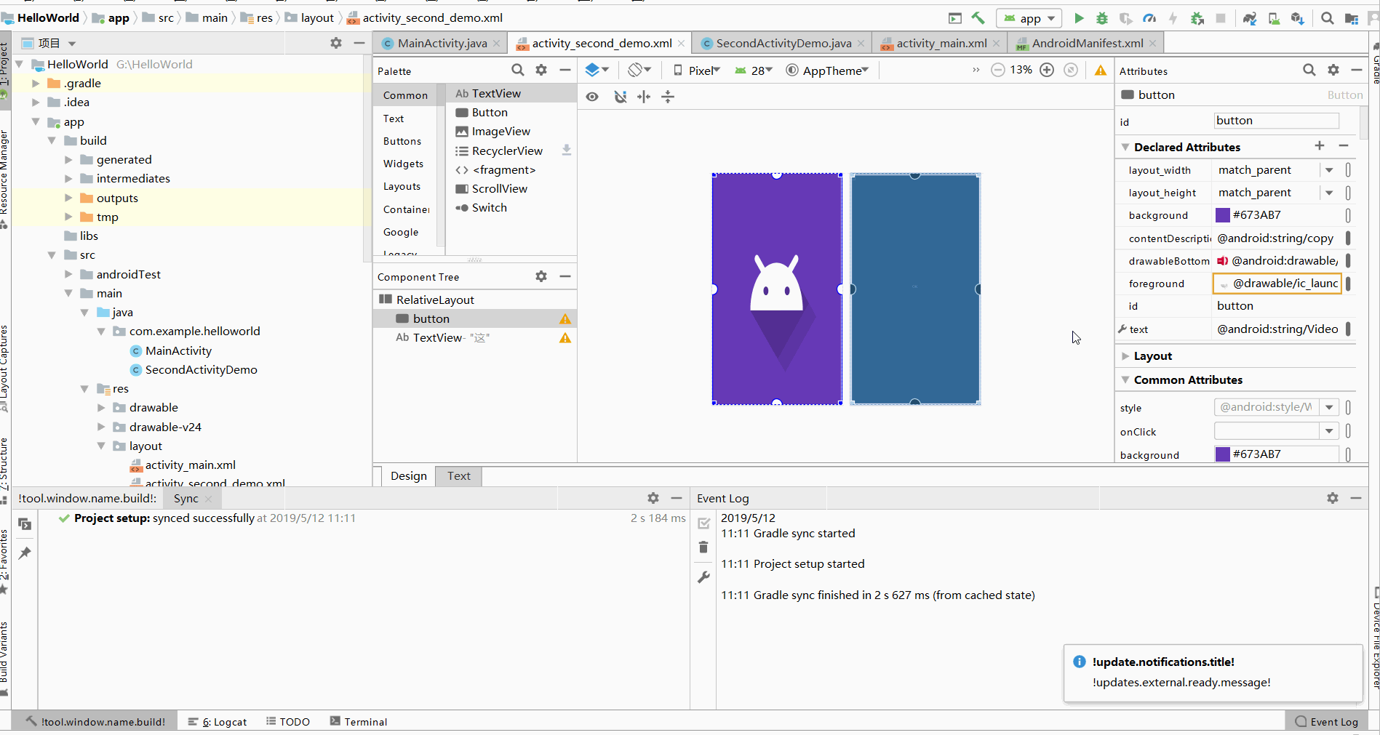The image size is (1380, 735).
Task: Collapse Common Attributes section
Action: tap(1125, 379)
